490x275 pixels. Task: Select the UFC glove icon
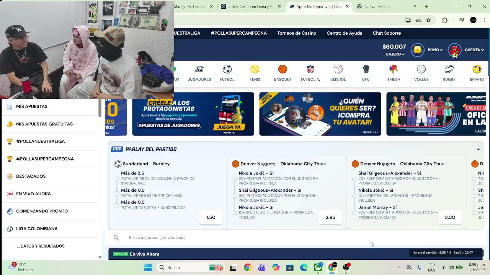pyautogui.click(x=366, y=69)
